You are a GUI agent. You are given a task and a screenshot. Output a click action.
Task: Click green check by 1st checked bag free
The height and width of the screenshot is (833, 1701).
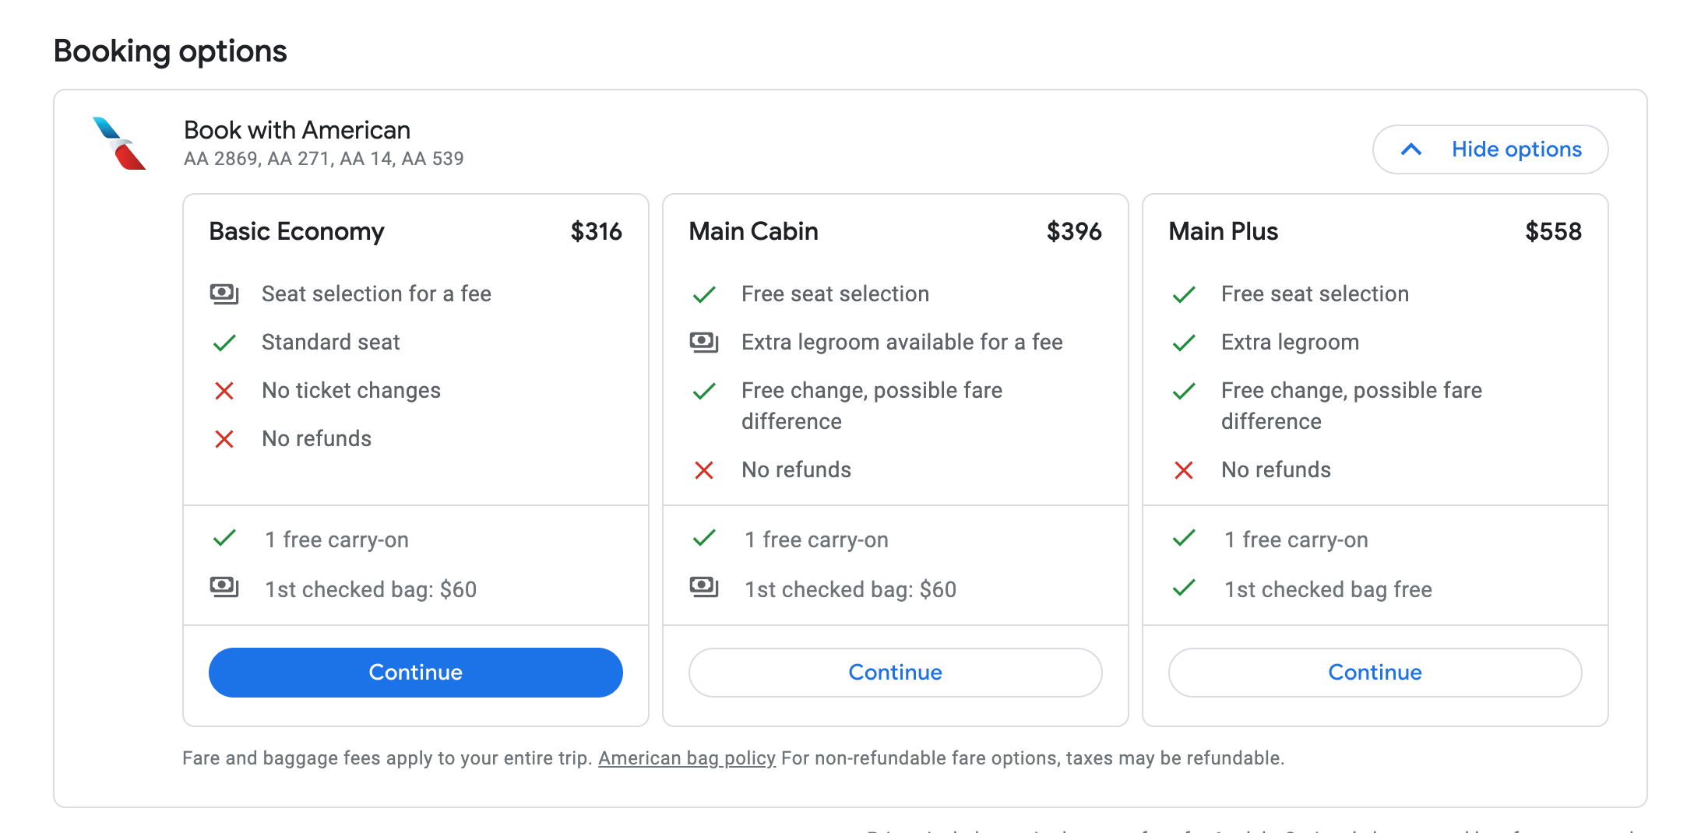pyautogui.click(x=1184, y=589)
